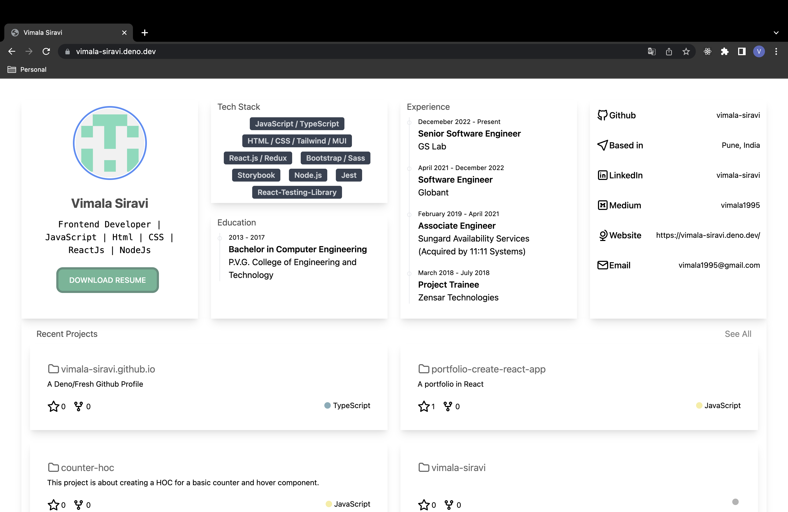Click the LinkedIn icon
Screen dimensions: 788x512
tap(602, 175)
